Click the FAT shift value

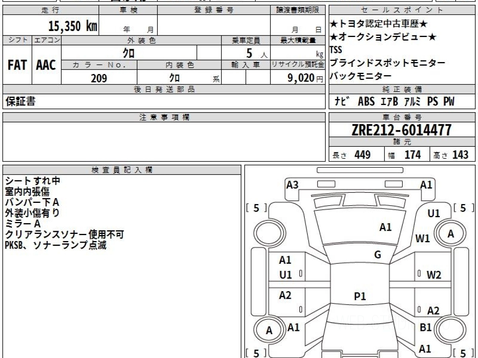click(17, 65)
